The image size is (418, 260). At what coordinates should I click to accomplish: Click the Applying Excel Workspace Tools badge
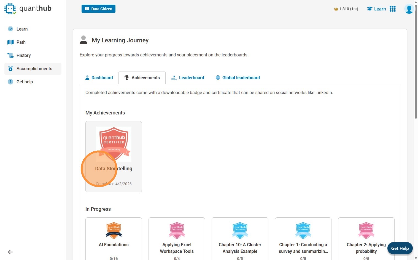177,230
